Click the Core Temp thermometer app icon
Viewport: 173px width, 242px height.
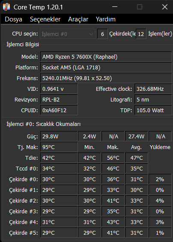(6, 7)
